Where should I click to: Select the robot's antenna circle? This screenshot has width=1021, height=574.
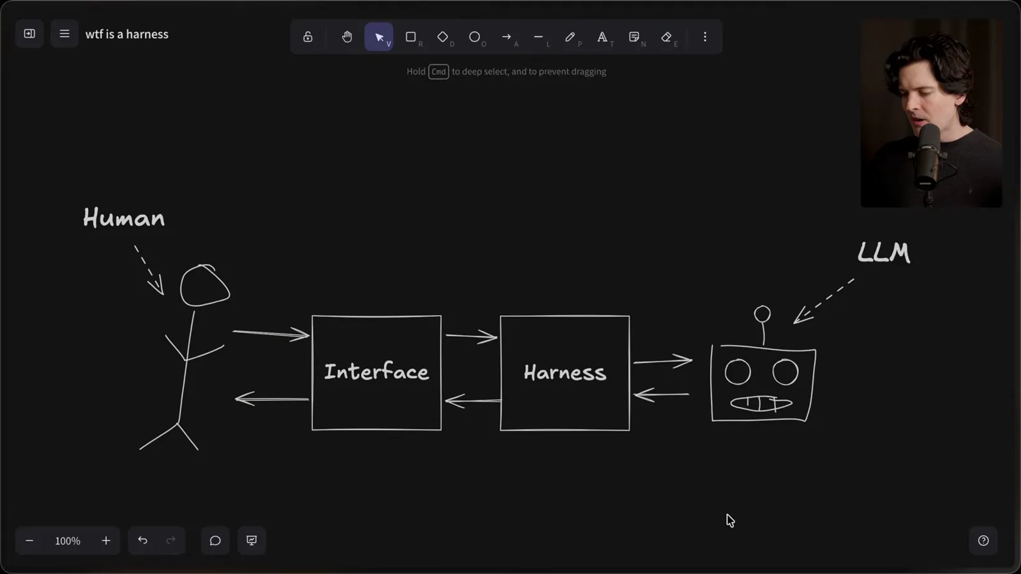[x=762, y=314]
